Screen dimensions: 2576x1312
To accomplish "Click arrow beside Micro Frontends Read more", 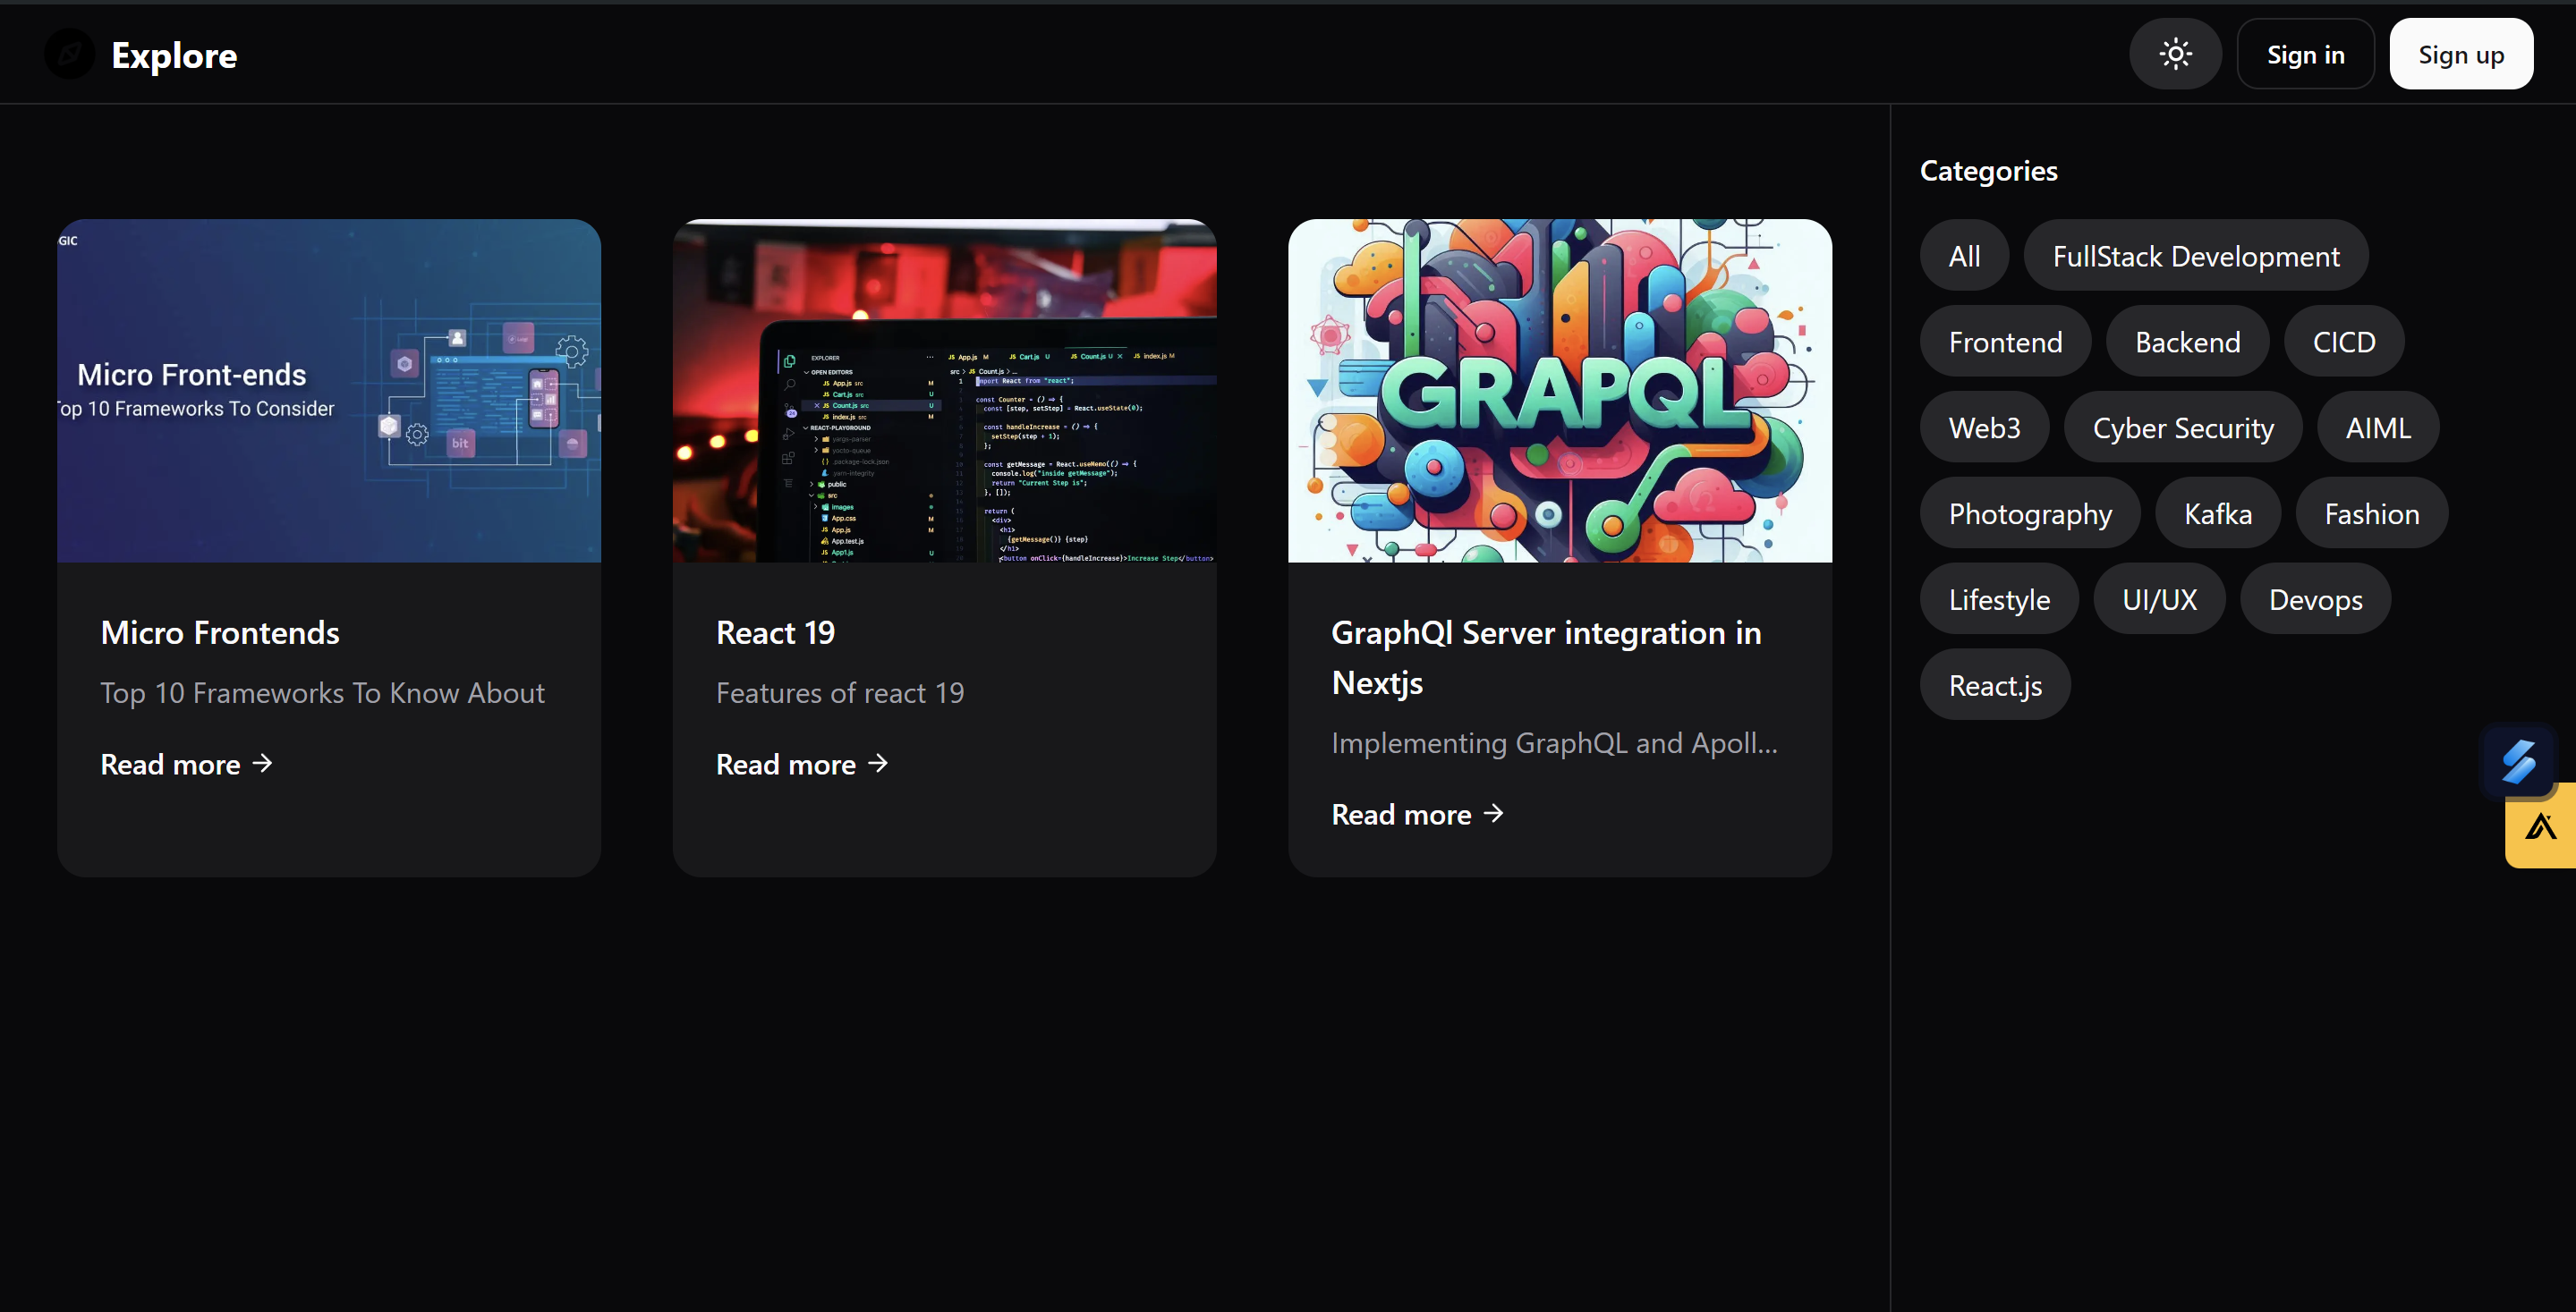I will tap(263, 765).
